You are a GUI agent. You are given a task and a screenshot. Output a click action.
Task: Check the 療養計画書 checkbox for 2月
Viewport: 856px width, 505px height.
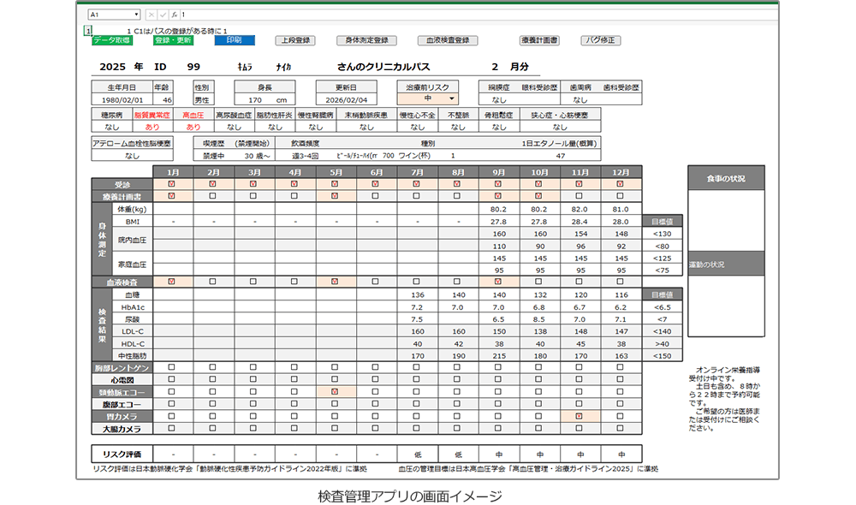213,196
